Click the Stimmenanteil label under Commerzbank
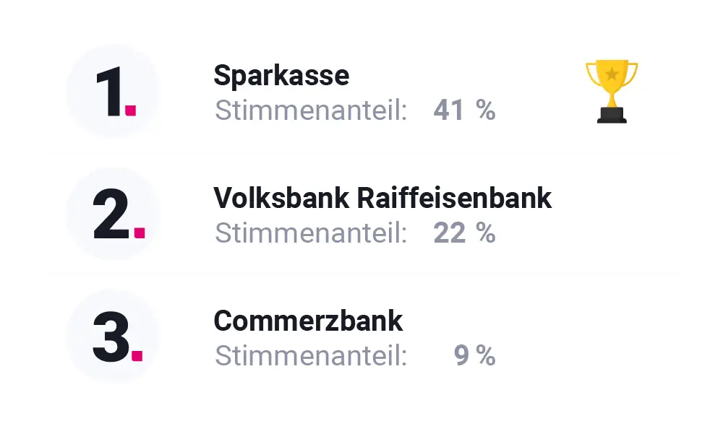Screen dimensions: 723x434 pyautogui.click(x=311, y=356)
